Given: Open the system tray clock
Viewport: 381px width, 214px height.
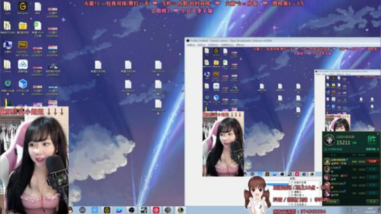Looking at the screenshot, I should [370, 210].
